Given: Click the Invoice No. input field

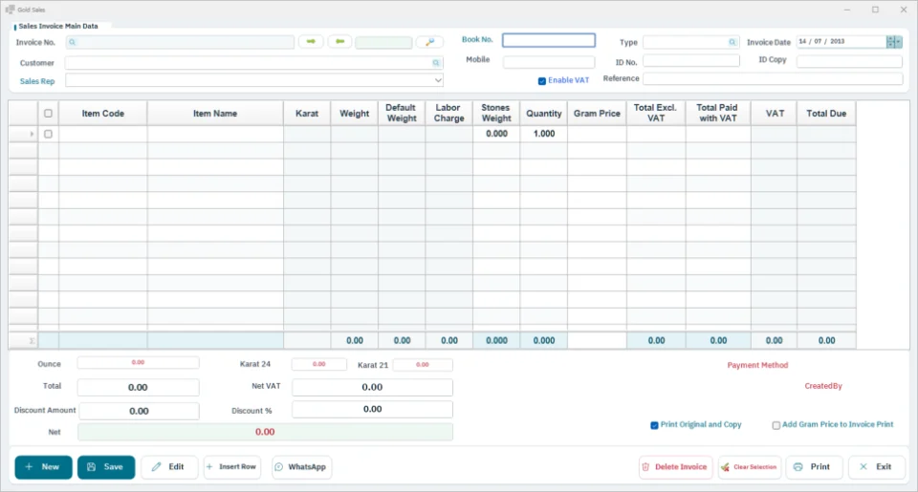Looking at the screenshot, I should tap(180, 42).
